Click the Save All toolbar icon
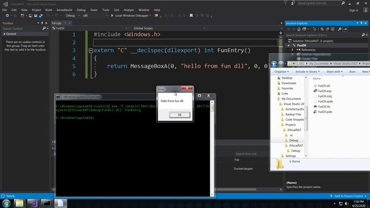This screenshot has height=208, width=370. coord(41,16)
